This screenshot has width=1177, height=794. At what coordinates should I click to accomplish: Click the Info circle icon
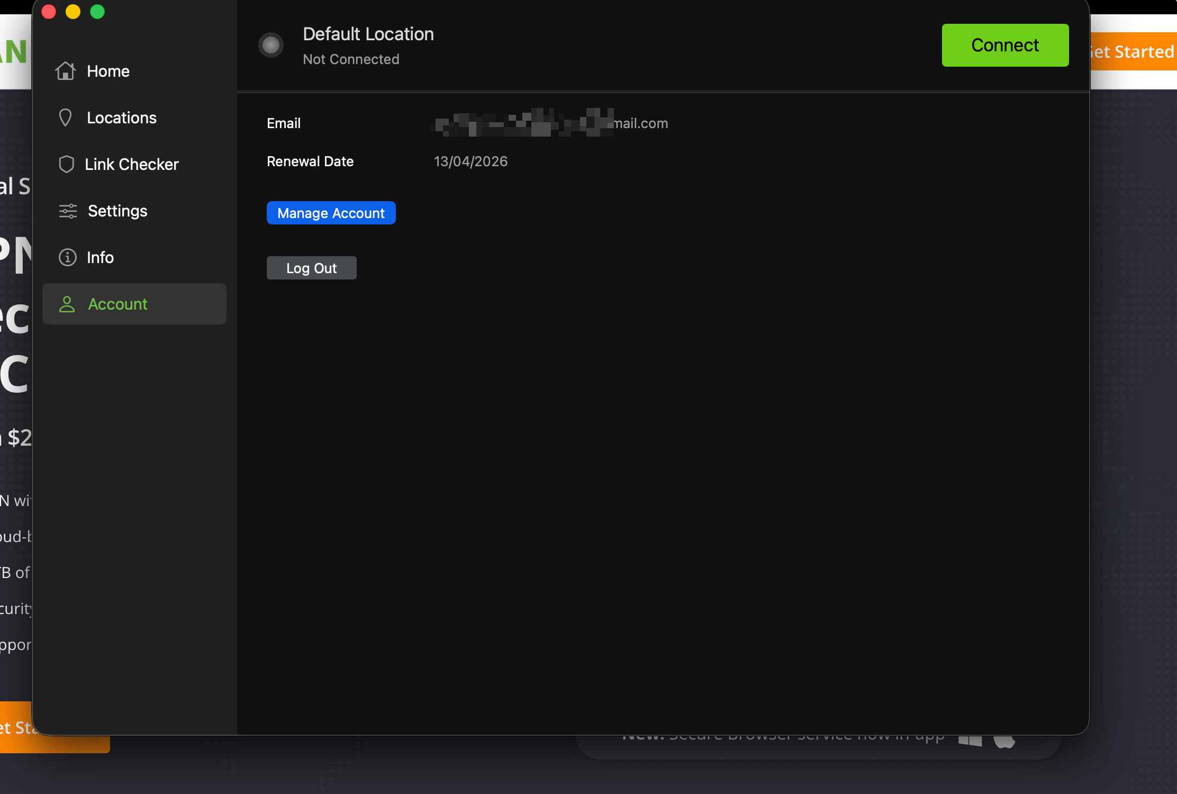(x=67, y=257)
